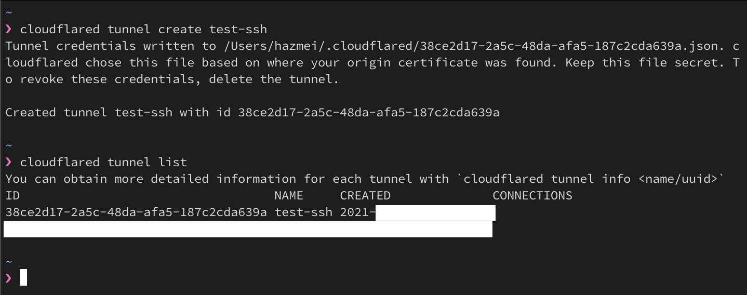747x295 pixels.
Task: Click the ID column header
Action: (12, 196)
